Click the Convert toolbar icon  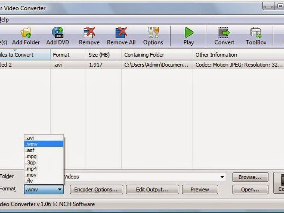click(x=224, y=36)
